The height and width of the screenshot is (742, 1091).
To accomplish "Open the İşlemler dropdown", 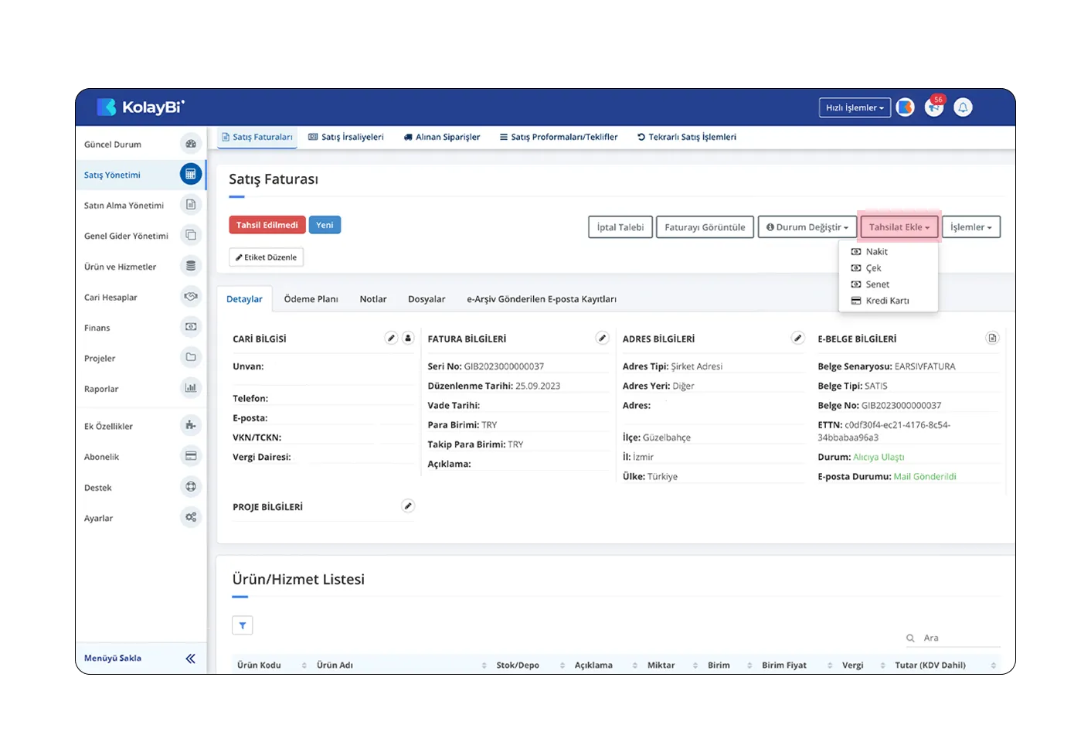I will click(971, 227).
